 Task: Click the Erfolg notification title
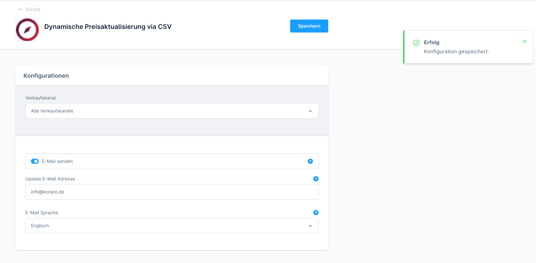(x=431, y=42)
